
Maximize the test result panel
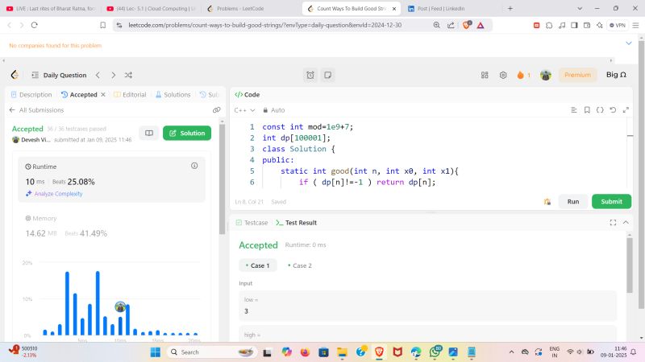[613, 223]
